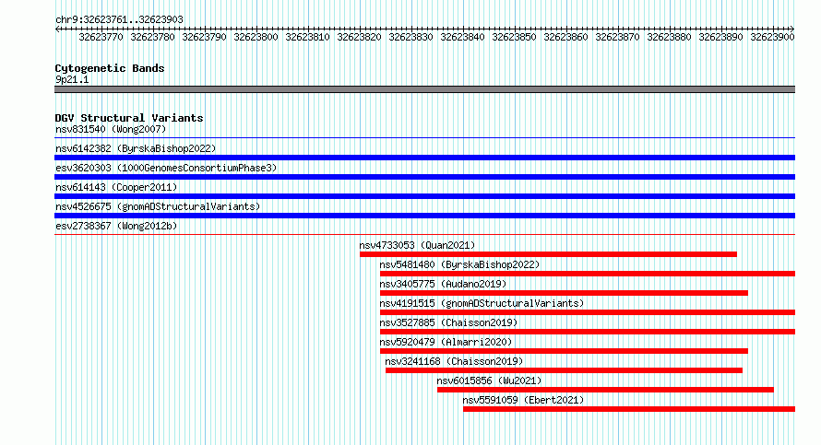The height and width of the screenshot is (445, 821).
Task: Click ruler position 32623890
Action: [721, 37]
